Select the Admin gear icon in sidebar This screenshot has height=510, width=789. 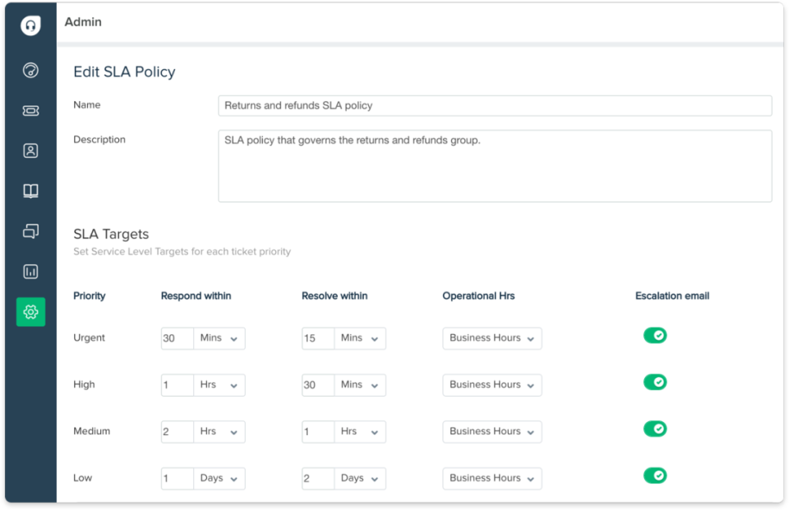(x=30, y=311)
